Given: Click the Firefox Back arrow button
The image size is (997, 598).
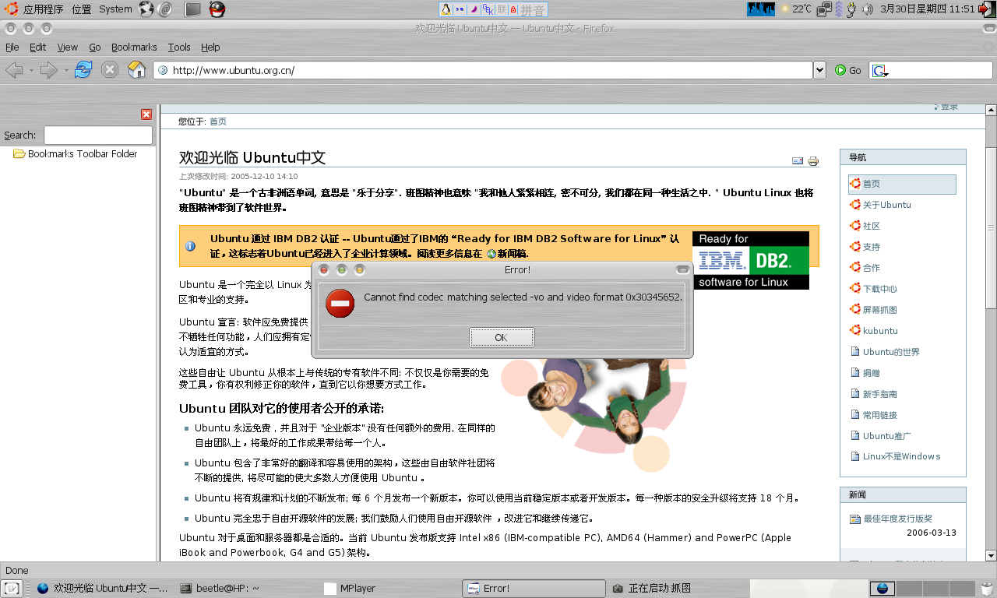Looking at the screenshot, I should [x=14, y=70].
